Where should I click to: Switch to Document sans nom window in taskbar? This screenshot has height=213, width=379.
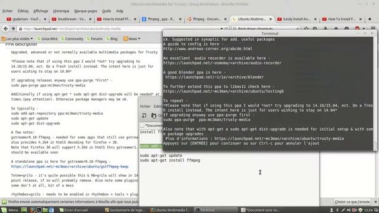pos(261,210)
